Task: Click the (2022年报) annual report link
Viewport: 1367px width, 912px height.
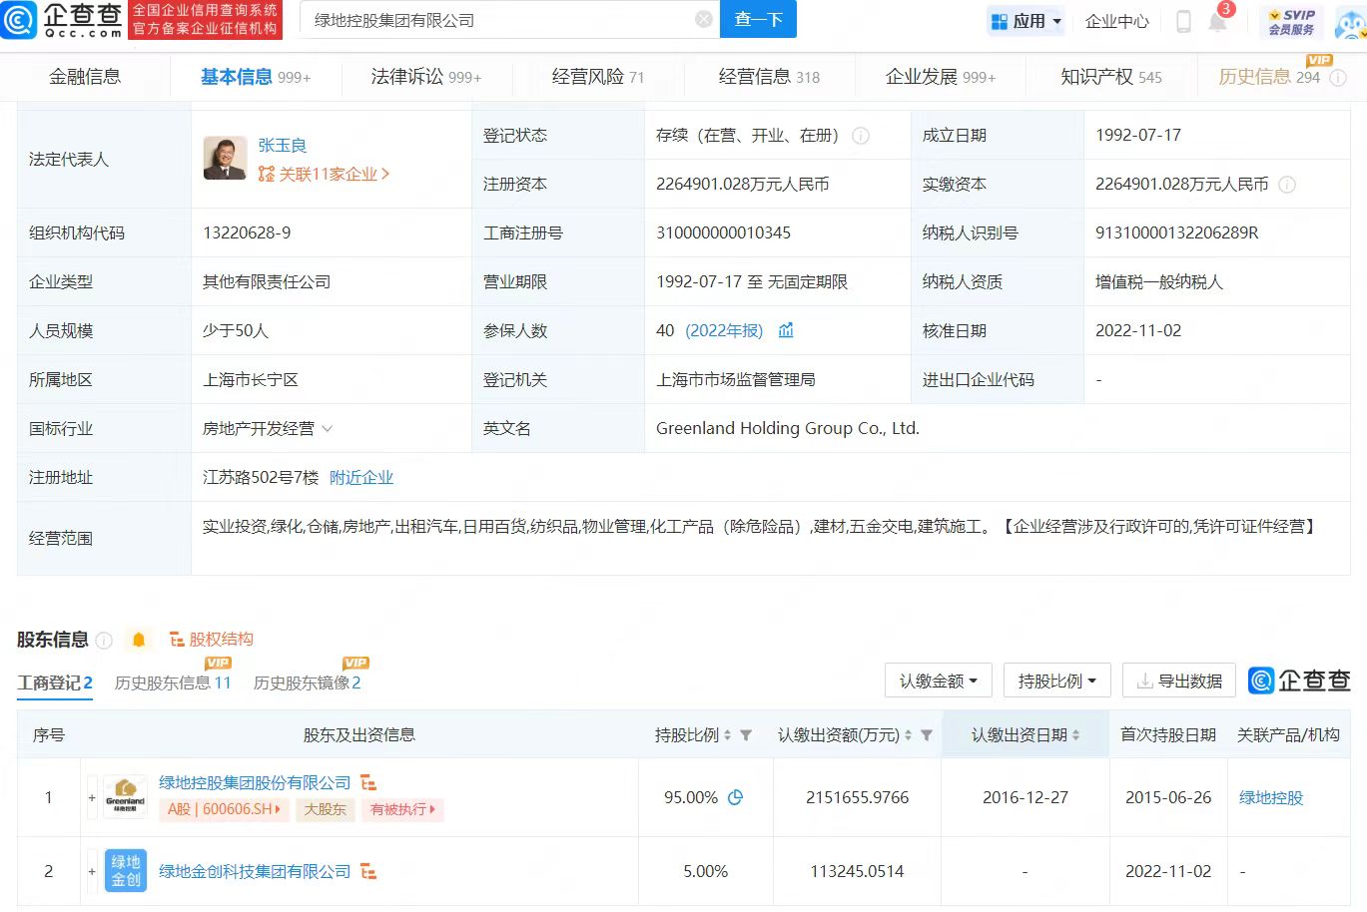Action: [724, 331]
